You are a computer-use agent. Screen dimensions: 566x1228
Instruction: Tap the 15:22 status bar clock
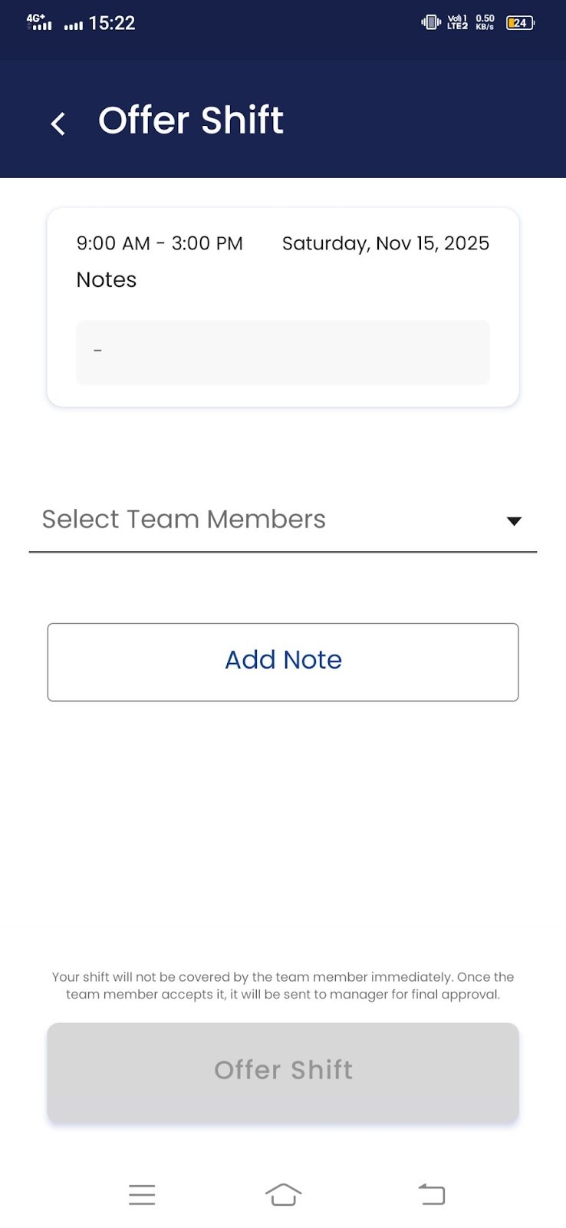coord(112,23)
